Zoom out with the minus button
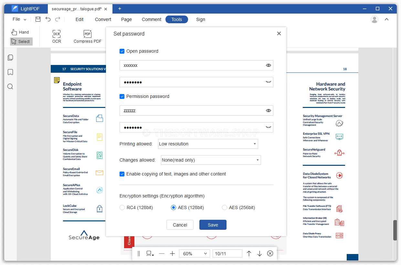 162,254
